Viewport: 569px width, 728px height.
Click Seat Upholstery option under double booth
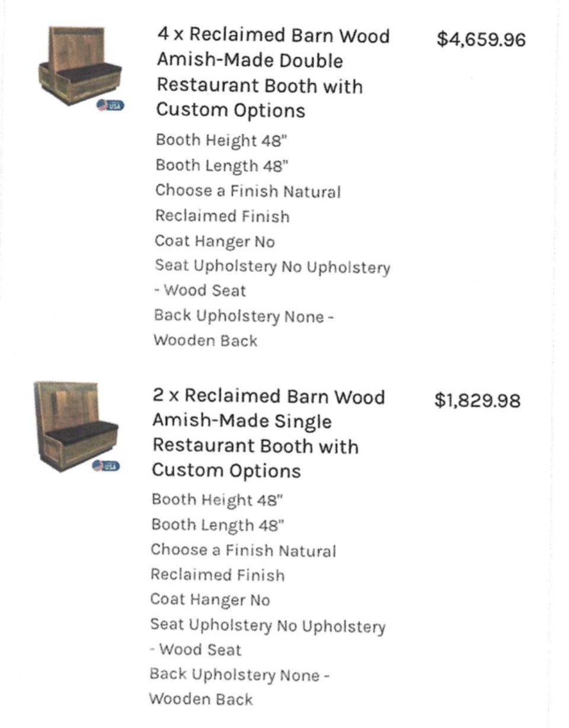click(272, 278)
